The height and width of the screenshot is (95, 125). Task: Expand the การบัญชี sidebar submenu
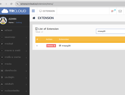click(x=26, y=44)
